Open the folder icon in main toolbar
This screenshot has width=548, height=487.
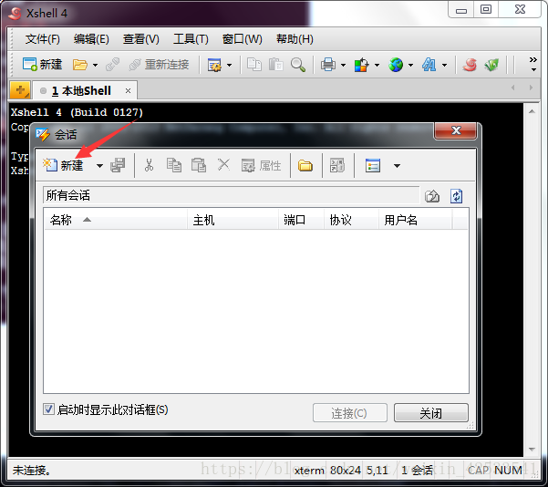point(80,65)
